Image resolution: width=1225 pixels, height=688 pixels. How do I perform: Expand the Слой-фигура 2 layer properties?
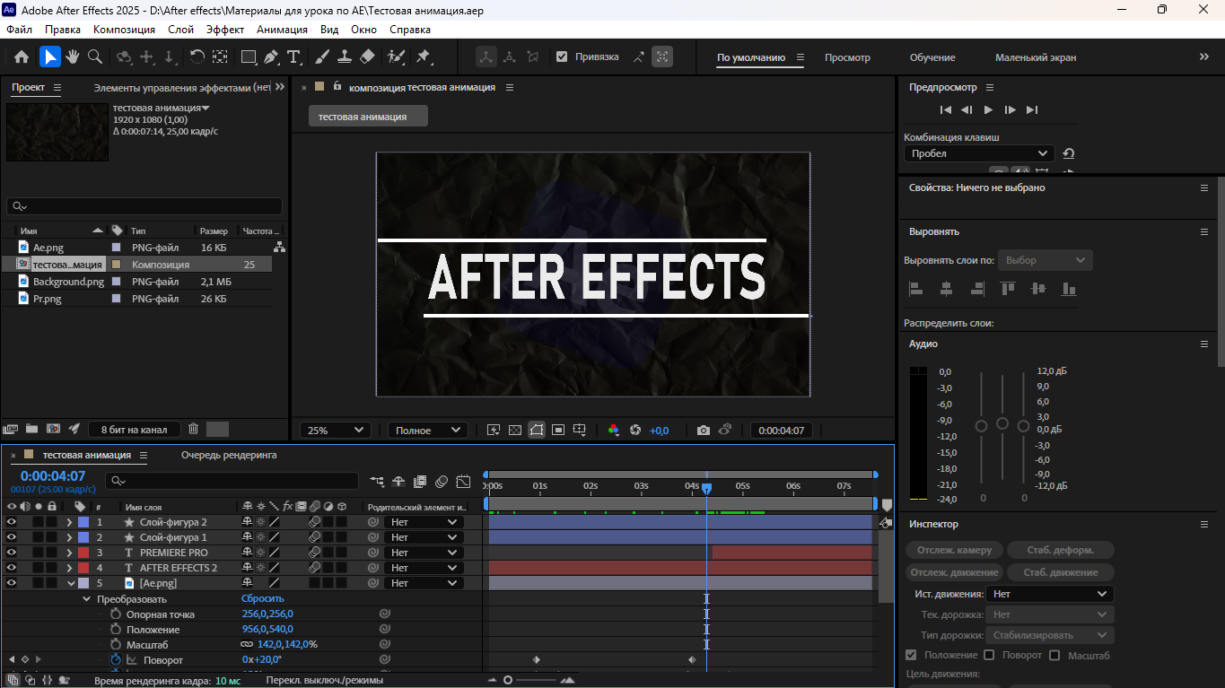(70, 522)
